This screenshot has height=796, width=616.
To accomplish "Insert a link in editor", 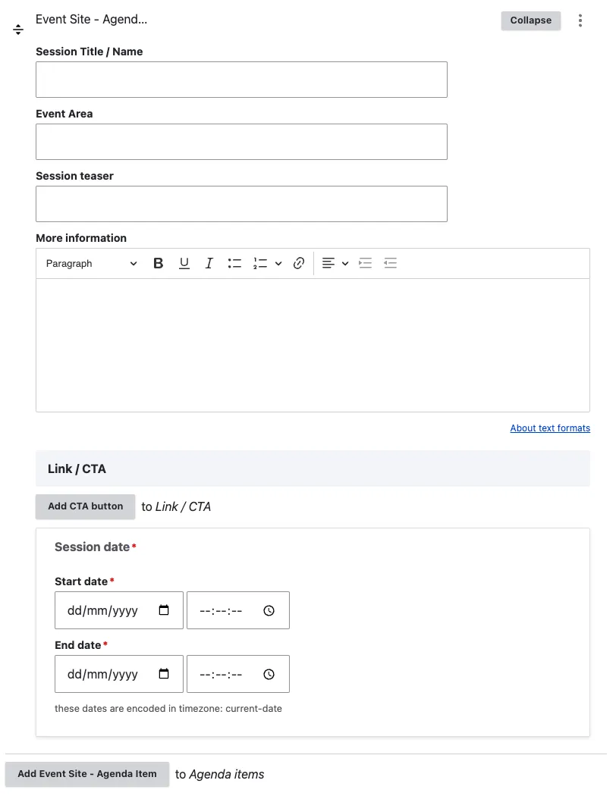I will [x=299, y=264].
